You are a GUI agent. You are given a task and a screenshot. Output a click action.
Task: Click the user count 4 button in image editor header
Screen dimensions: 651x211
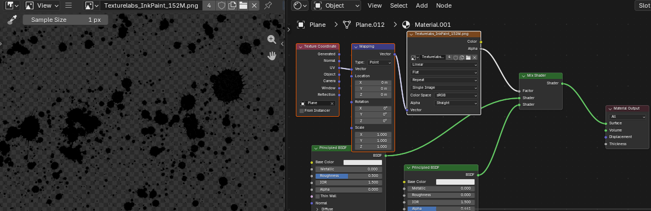209,5
